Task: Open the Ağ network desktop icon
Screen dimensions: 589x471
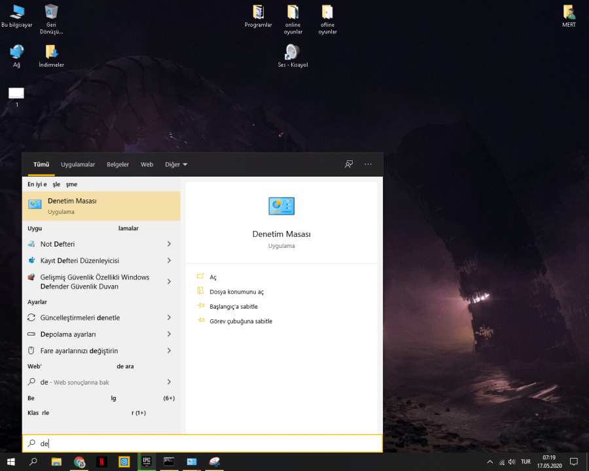Action: coord(17,56)
